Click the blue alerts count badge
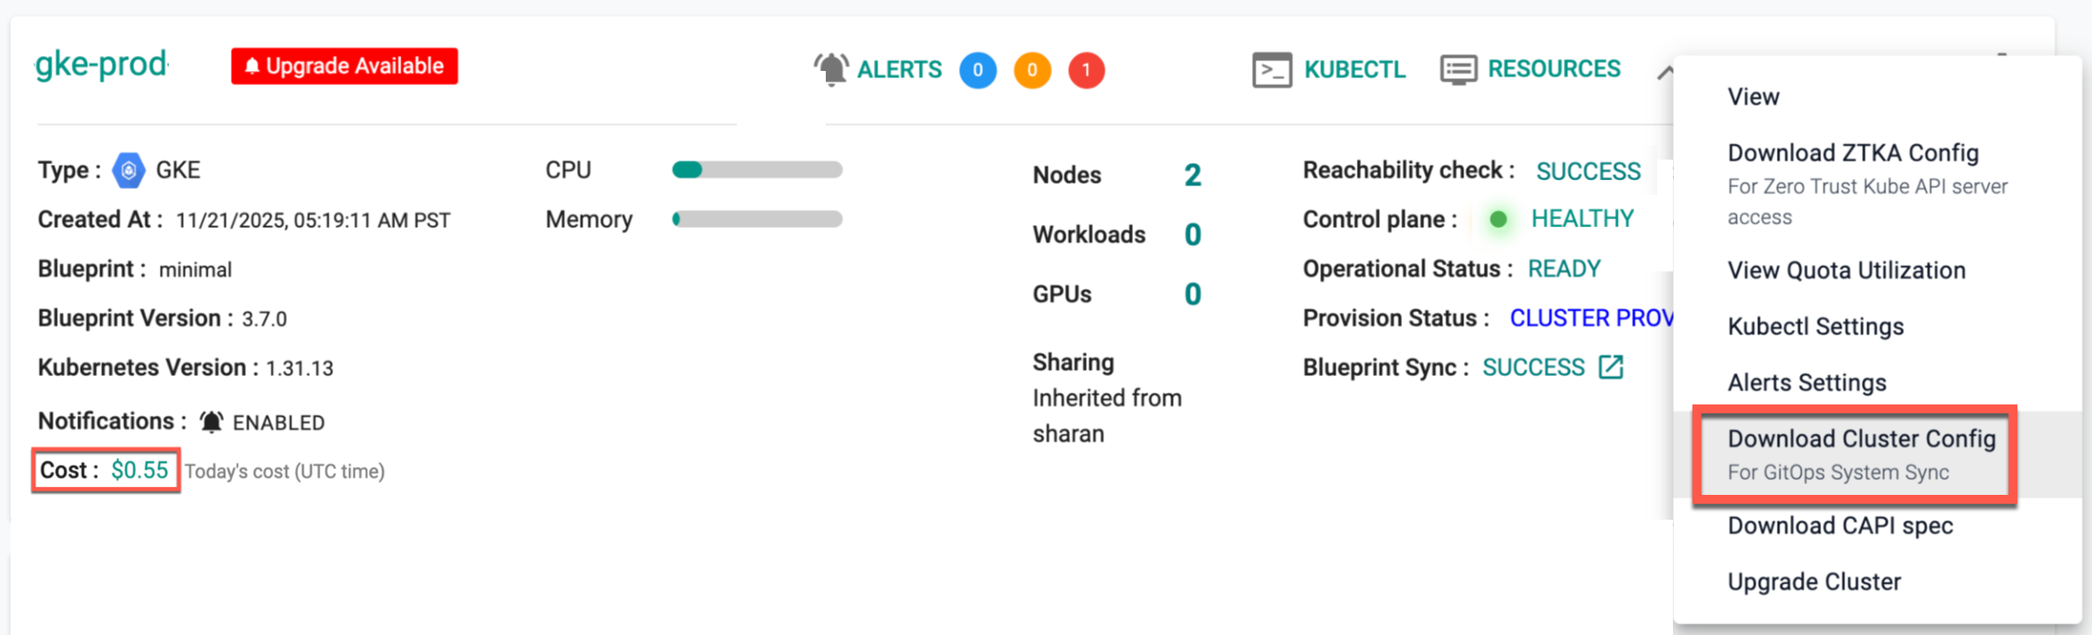The height and width of the screenshot is (635, 2092). [x=978, y=70]
